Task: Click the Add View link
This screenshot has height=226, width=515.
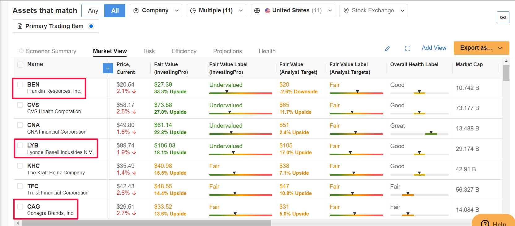Action: [x=434, y=48]
